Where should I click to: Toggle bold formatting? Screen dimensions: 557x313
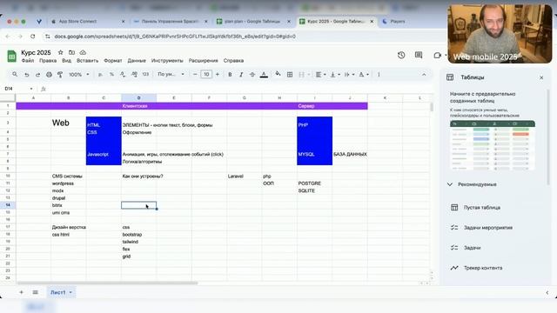point(230,75)
